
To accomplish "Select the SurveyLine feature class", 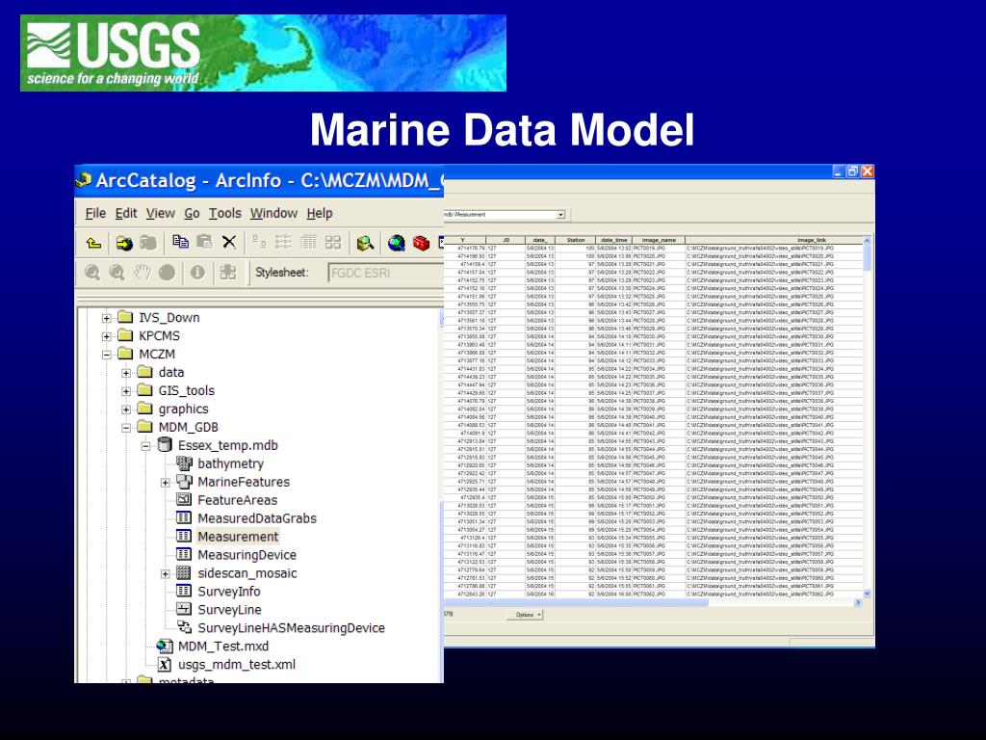I will (229, 610).
